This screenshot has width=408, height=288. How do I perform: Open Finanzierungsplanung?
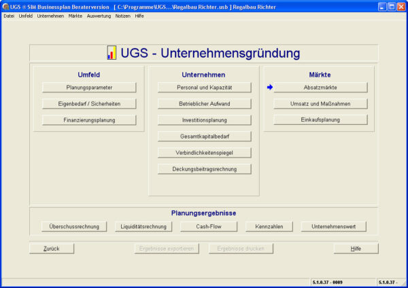pos(89,120)
